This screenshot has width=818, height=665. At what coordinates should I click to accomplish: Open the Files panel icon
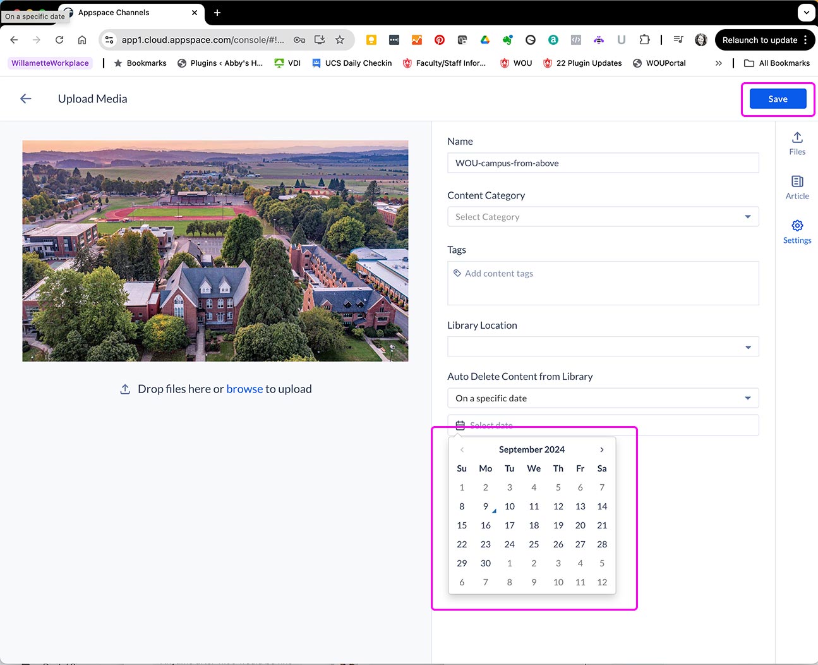pyautogui.click(x=797, y=143)
